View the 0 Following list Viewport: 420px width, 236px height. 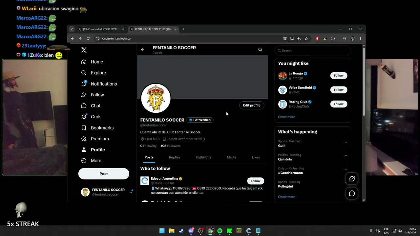point(148,146)
